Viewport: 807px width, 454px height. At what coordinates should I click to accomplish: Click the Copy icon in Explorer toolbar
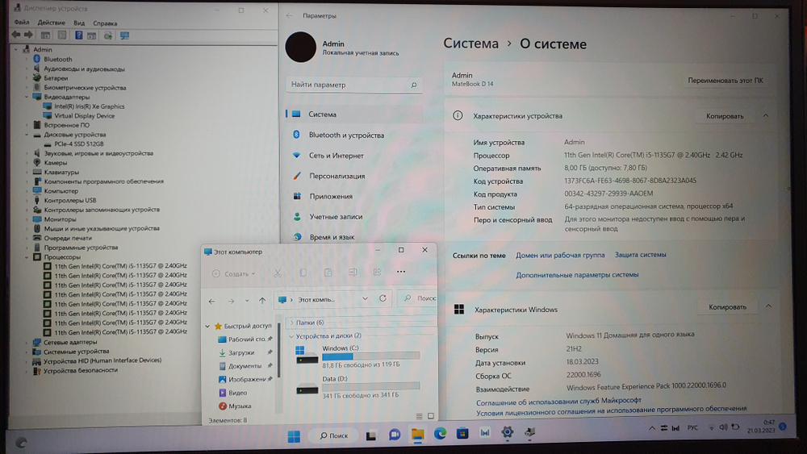point(303,273)
